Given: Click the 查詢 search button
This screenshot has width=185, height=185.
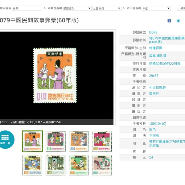Looking at the screenshot, I should tap(181, 8).
